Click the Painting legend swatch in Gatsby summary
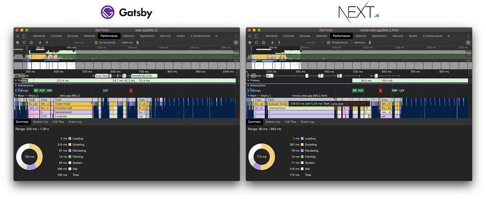Screen dimensions: 486x199 point(70,157)
